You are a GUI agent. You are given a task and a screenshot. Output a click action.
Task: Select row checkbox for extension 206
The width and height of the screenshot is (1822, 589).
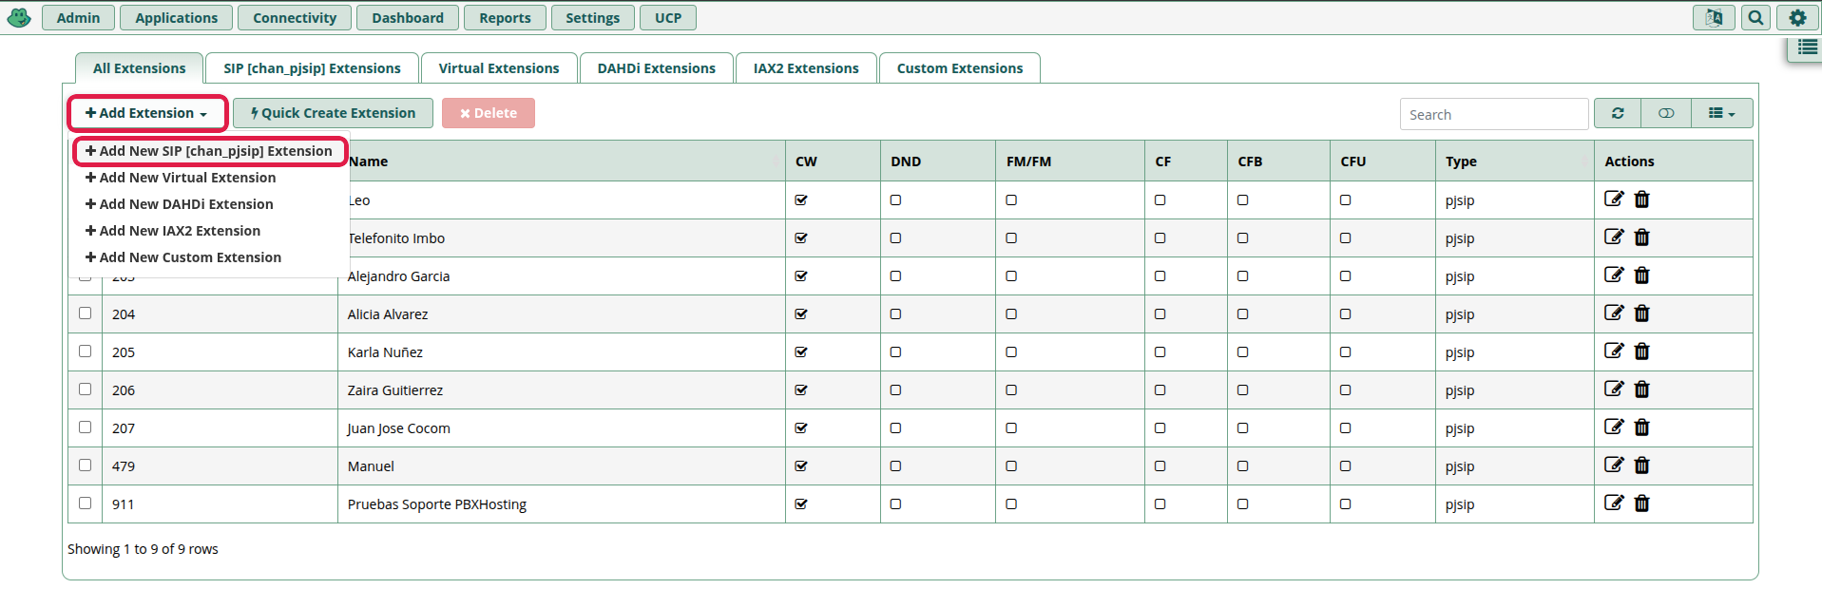tap(85, 389)
